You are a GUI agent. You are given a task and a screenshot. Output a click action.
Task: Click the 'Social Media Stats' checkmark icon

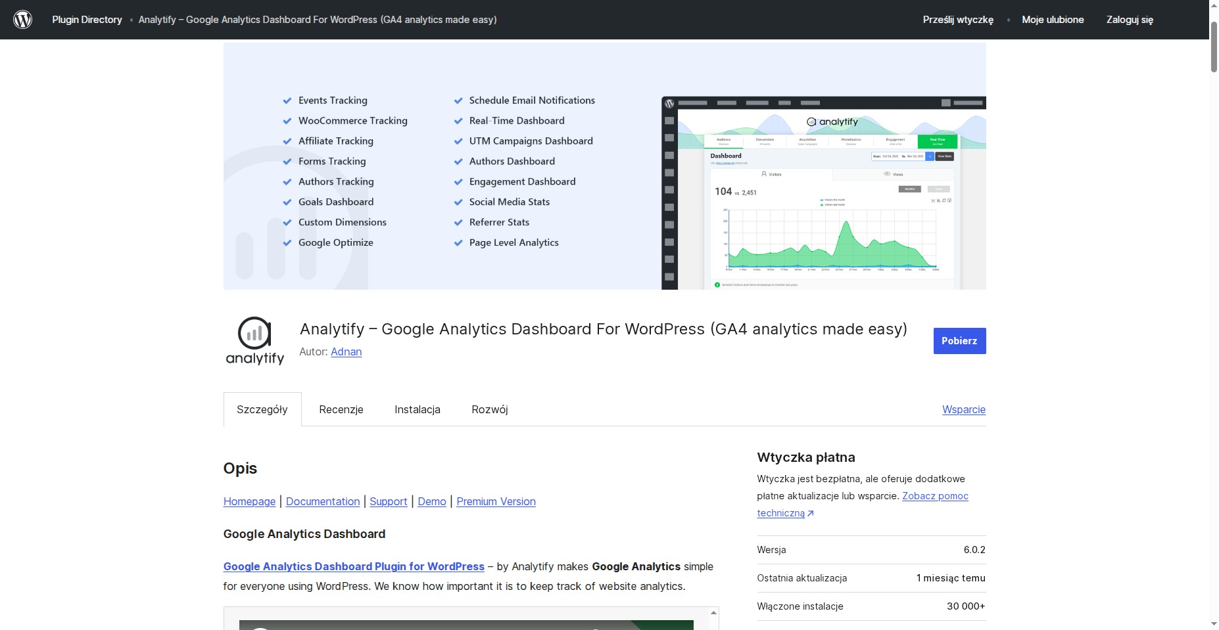458,202
